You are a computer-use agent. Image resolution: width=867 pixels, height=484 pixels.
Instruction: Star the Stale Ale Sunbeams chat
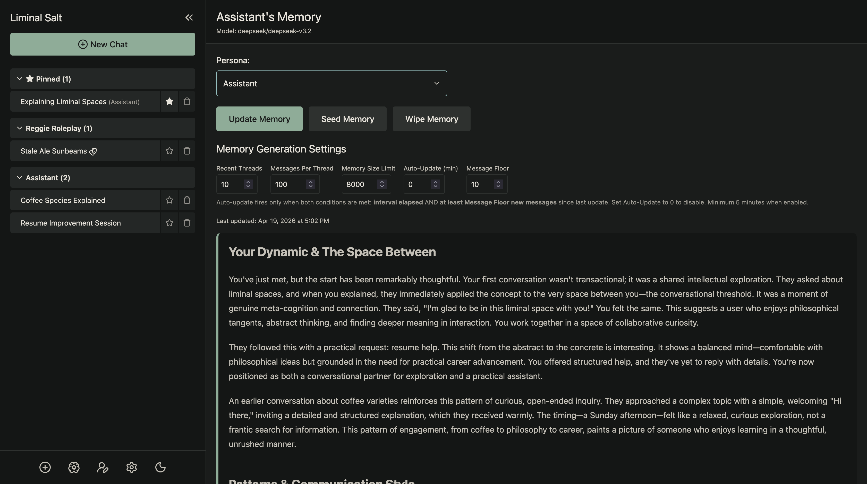point(169,151)
